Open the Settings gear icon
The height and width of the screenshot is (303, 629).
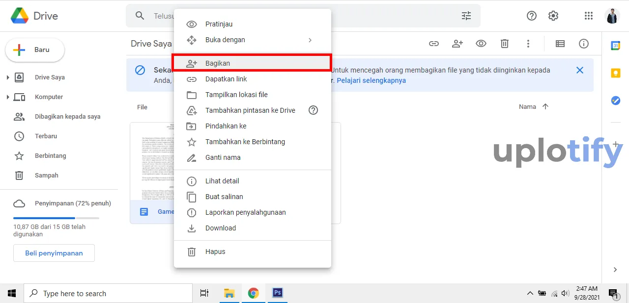(553, 16)
